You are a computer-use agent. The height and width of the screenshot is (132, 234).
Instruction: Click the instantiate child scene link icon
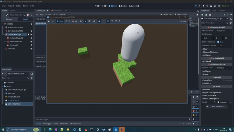pos(7,15)
